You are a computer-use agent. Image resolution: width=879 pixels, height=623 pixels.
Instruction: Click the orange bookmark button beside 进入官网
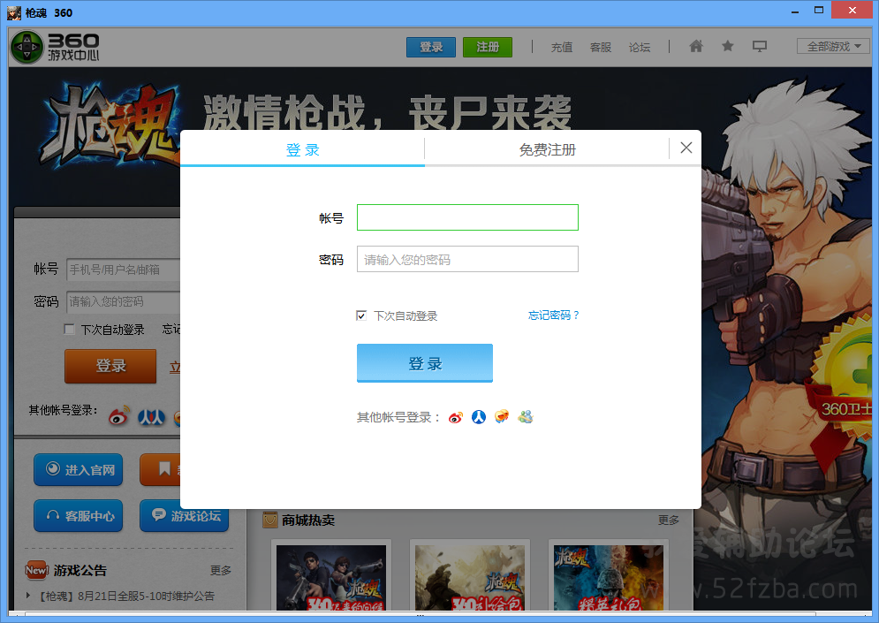tap(160, 469)
